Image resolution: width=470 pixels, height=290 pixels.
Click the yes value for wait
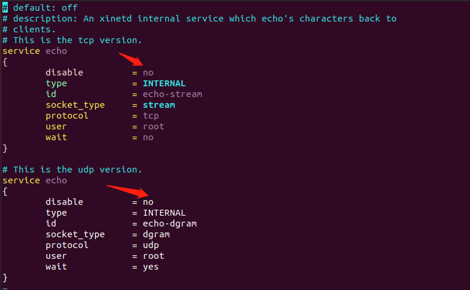[150, 267]
